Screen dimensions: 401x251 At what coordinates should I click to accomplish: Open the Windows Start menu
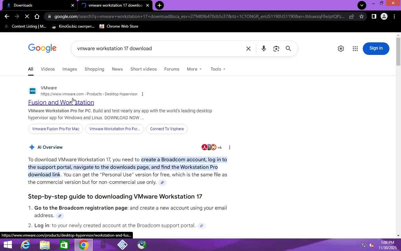(8, 245)
